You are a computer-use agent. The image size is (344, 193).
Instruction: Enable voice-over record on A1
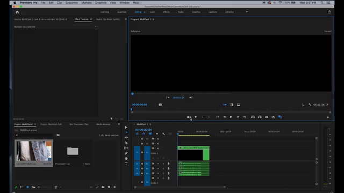point(168,164)
